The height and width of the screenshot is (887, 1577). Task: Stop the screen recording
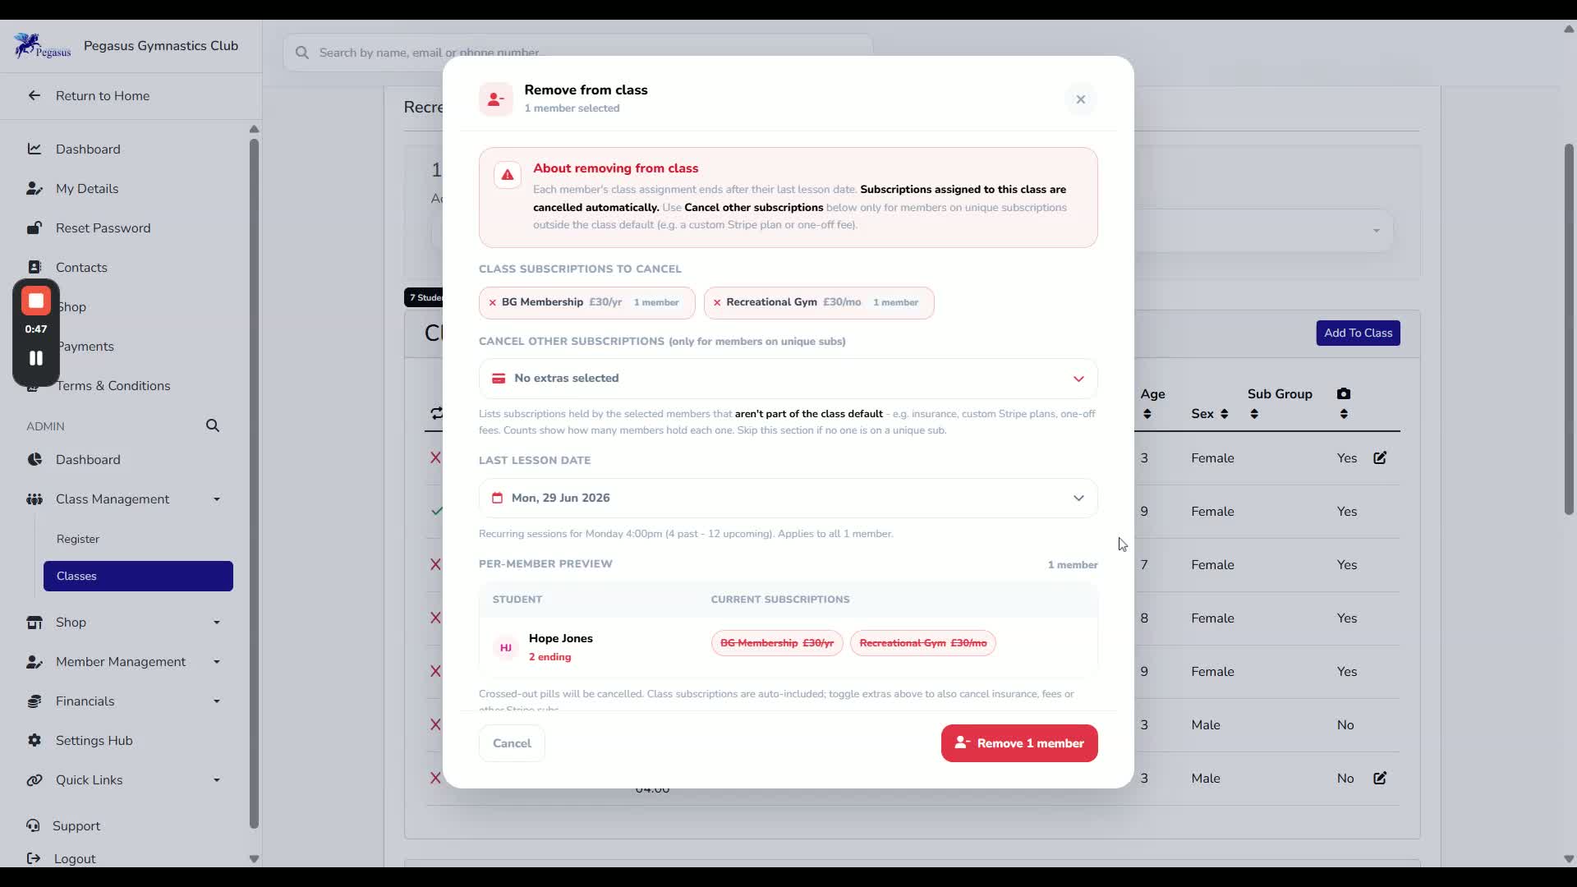click(36, 301)
